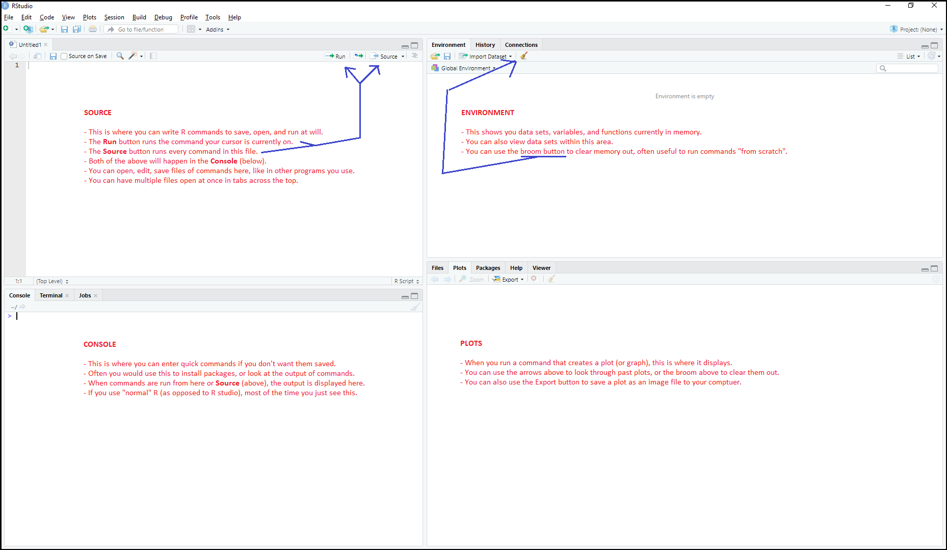The height and width of the screenshot is (550, 947).
Task: Click the remove current plot red X icon
Action: click(x=534, y=279)
